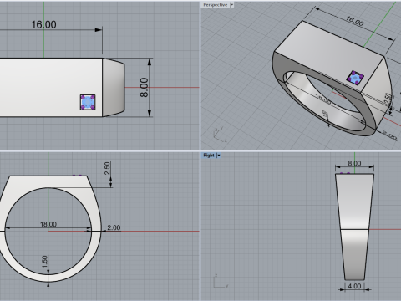Click the 18.00 dimension inside ring in Perspective
This screenshot has height=301, width=401.
tap(323, 99)
